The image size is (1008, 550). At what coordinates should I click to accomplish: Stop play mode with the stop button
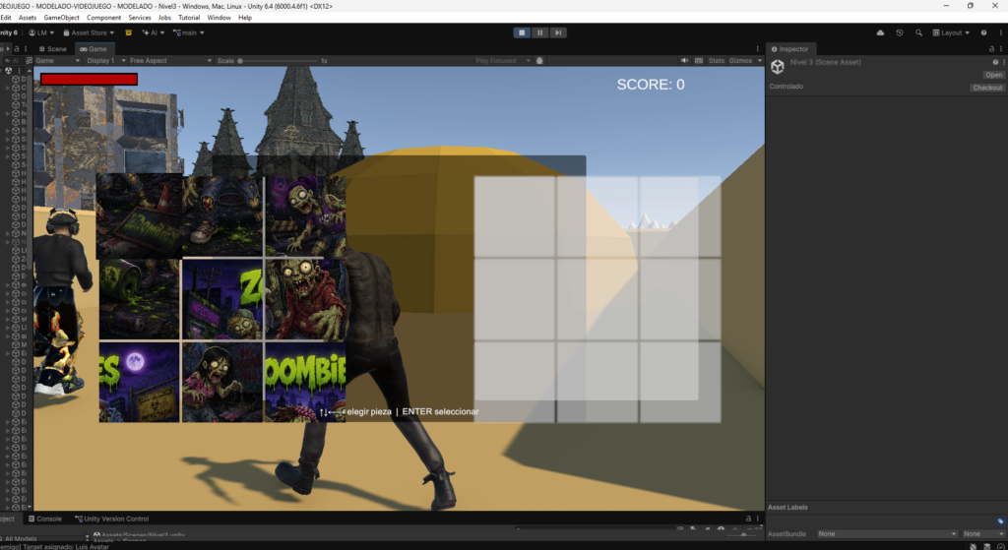click(522, 32)
